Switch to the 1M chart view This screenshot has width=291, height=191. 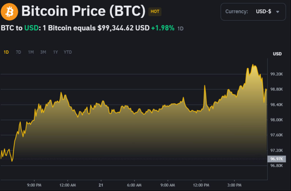click(30, 52)
